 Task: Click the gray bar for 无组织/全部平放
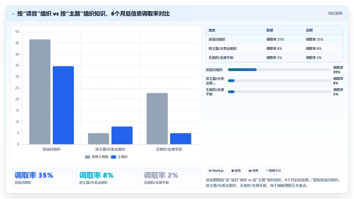[x=157, y=119]
